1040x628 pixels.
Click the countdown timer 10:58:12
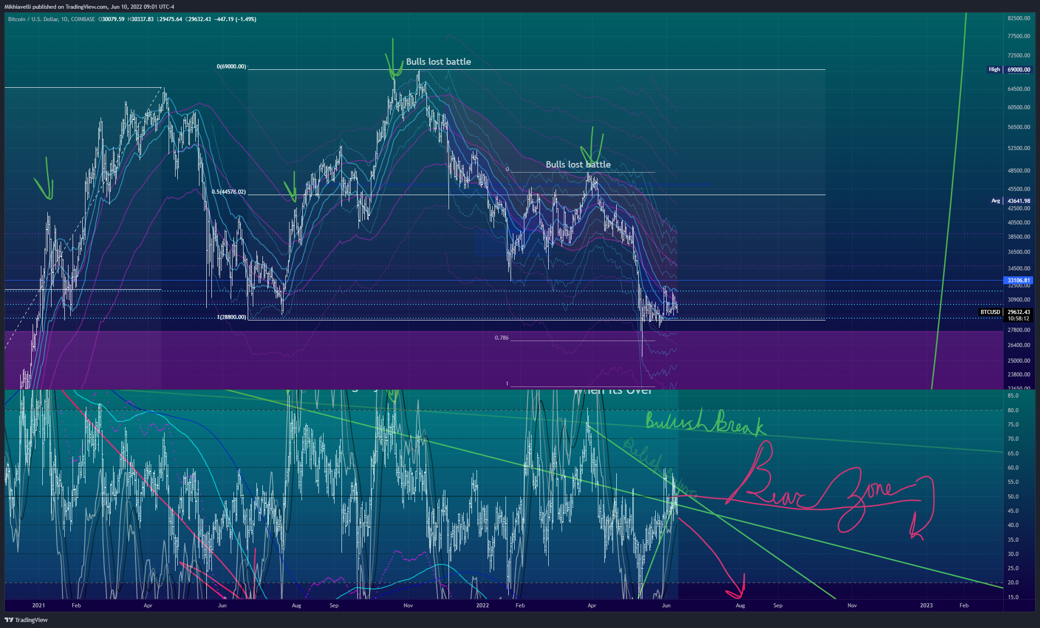(1018, 319)
